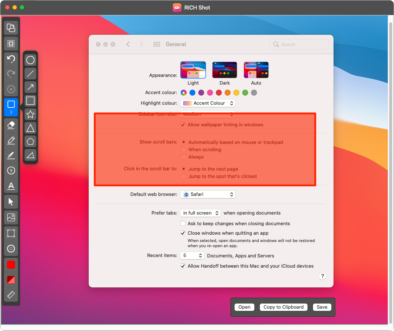
Task: Click the help question mark button
Action: (323, 276)
